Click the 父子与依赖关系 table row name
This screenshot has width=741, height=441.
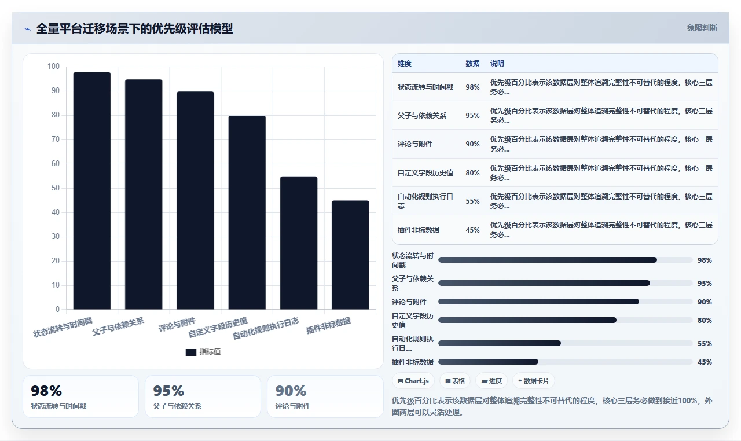422,116
